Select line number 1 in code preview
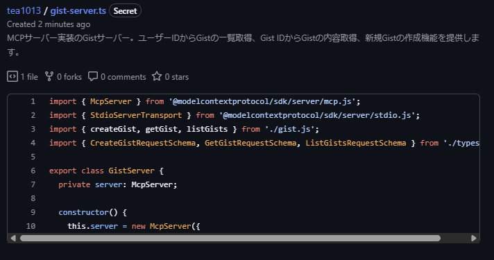494x260 pixels. point(33,101)
